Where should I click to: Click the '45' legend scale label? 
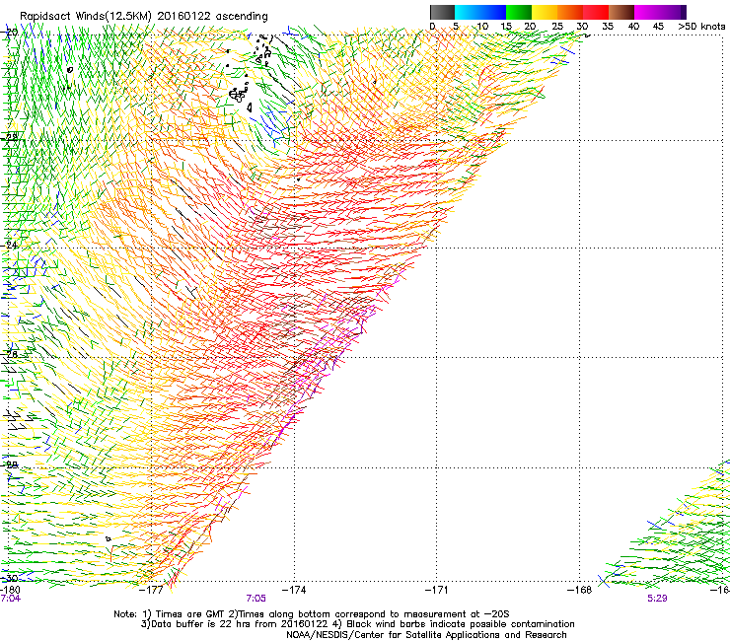pyautogui.click(x=658, y=27)
